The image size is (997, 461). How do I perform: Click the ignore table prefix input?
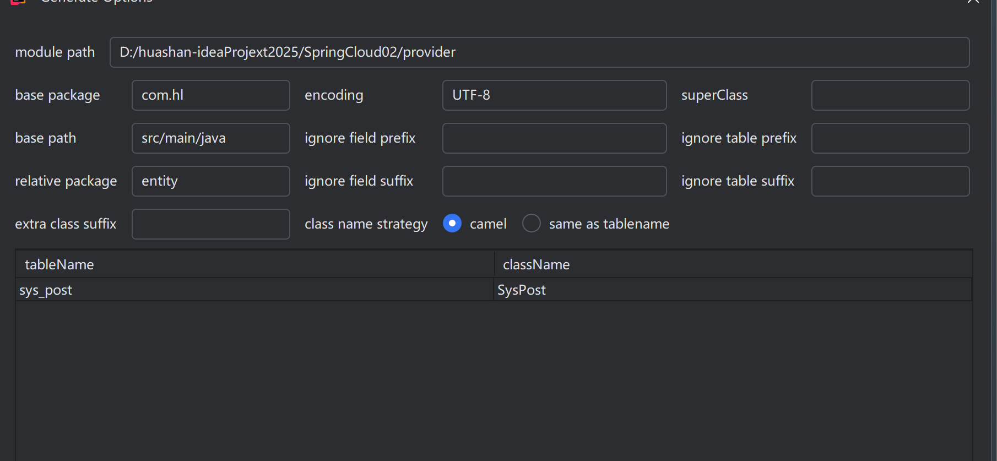coord(890,138)
